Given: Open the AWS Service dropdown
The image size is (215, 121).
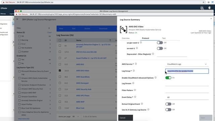Looking at the screenshot, I should point(187,64).
